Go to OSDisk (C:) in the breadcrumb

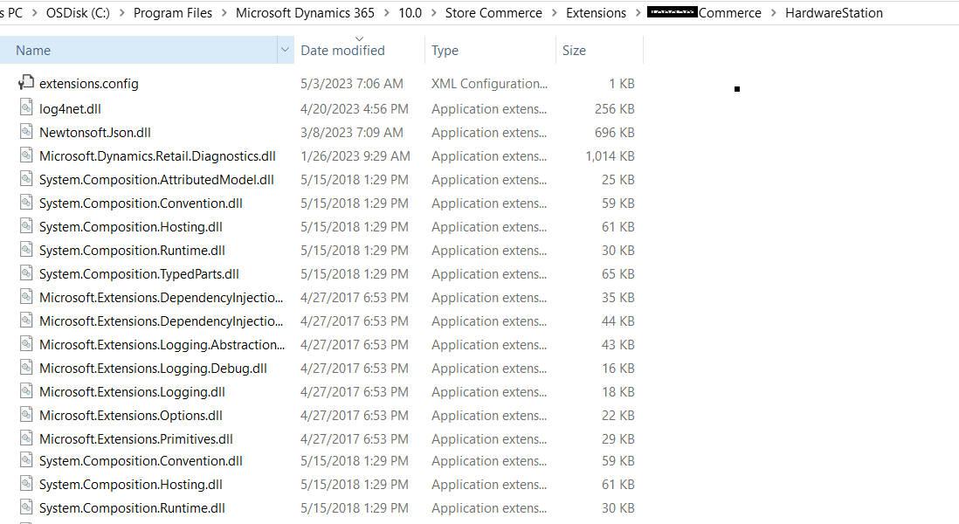(79, 13)
